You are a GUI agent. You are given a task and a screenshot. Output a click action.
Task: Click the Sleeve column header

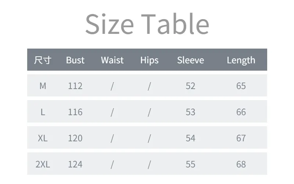pos(190,60)
